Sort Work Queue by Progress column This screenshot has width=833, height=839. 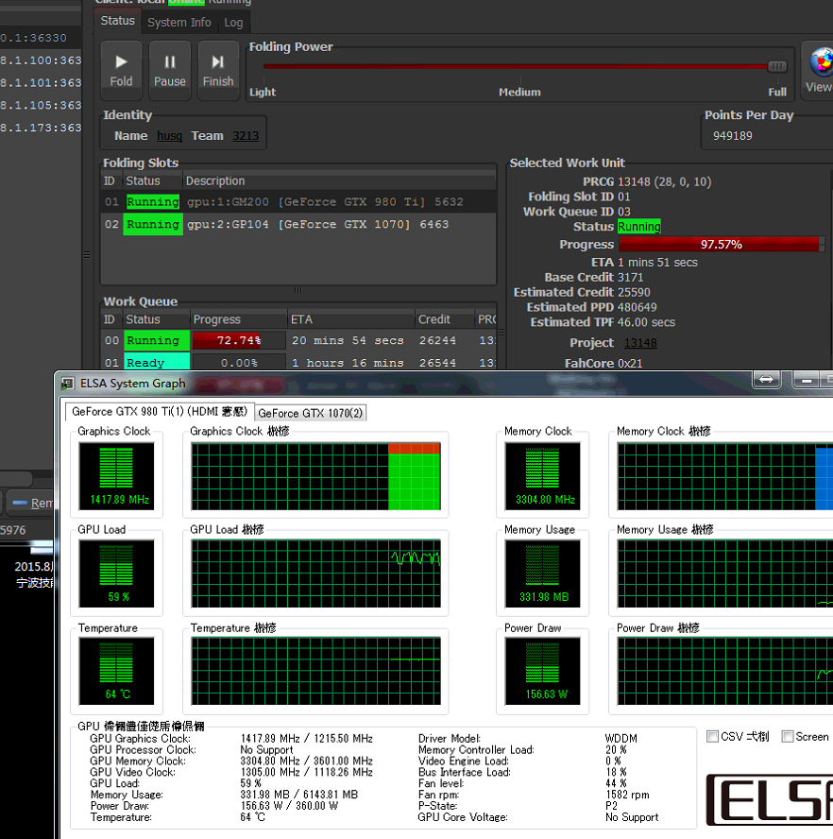pos(239,319)
